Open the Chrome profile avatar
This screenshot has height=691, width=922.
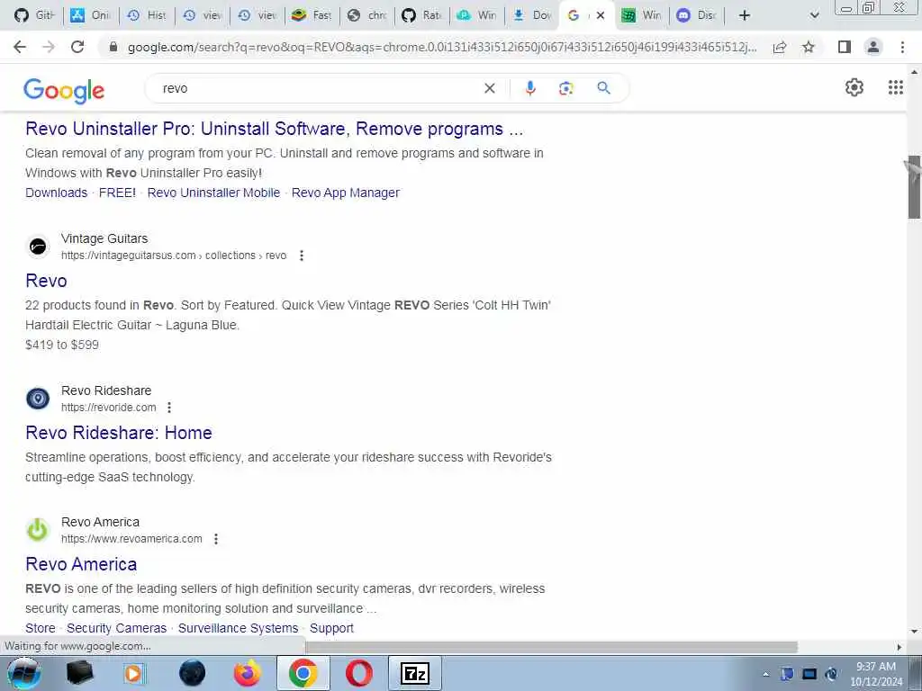pyautogui.click(x=873, y=47)
